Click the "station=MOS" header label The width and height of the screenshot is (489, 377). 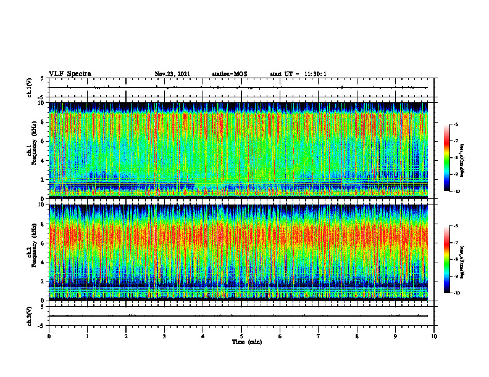[230, 74]
